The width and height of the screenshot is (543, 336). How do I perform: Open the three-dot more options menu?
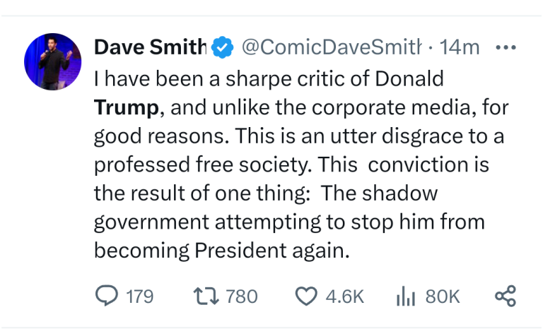tap(507, 48)
